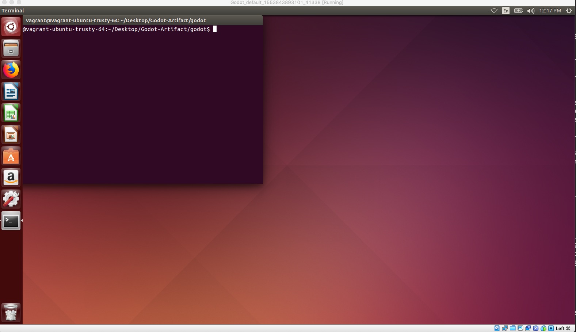
Task: Open the 12:17 PM clock menu
Action: [550, 11]
